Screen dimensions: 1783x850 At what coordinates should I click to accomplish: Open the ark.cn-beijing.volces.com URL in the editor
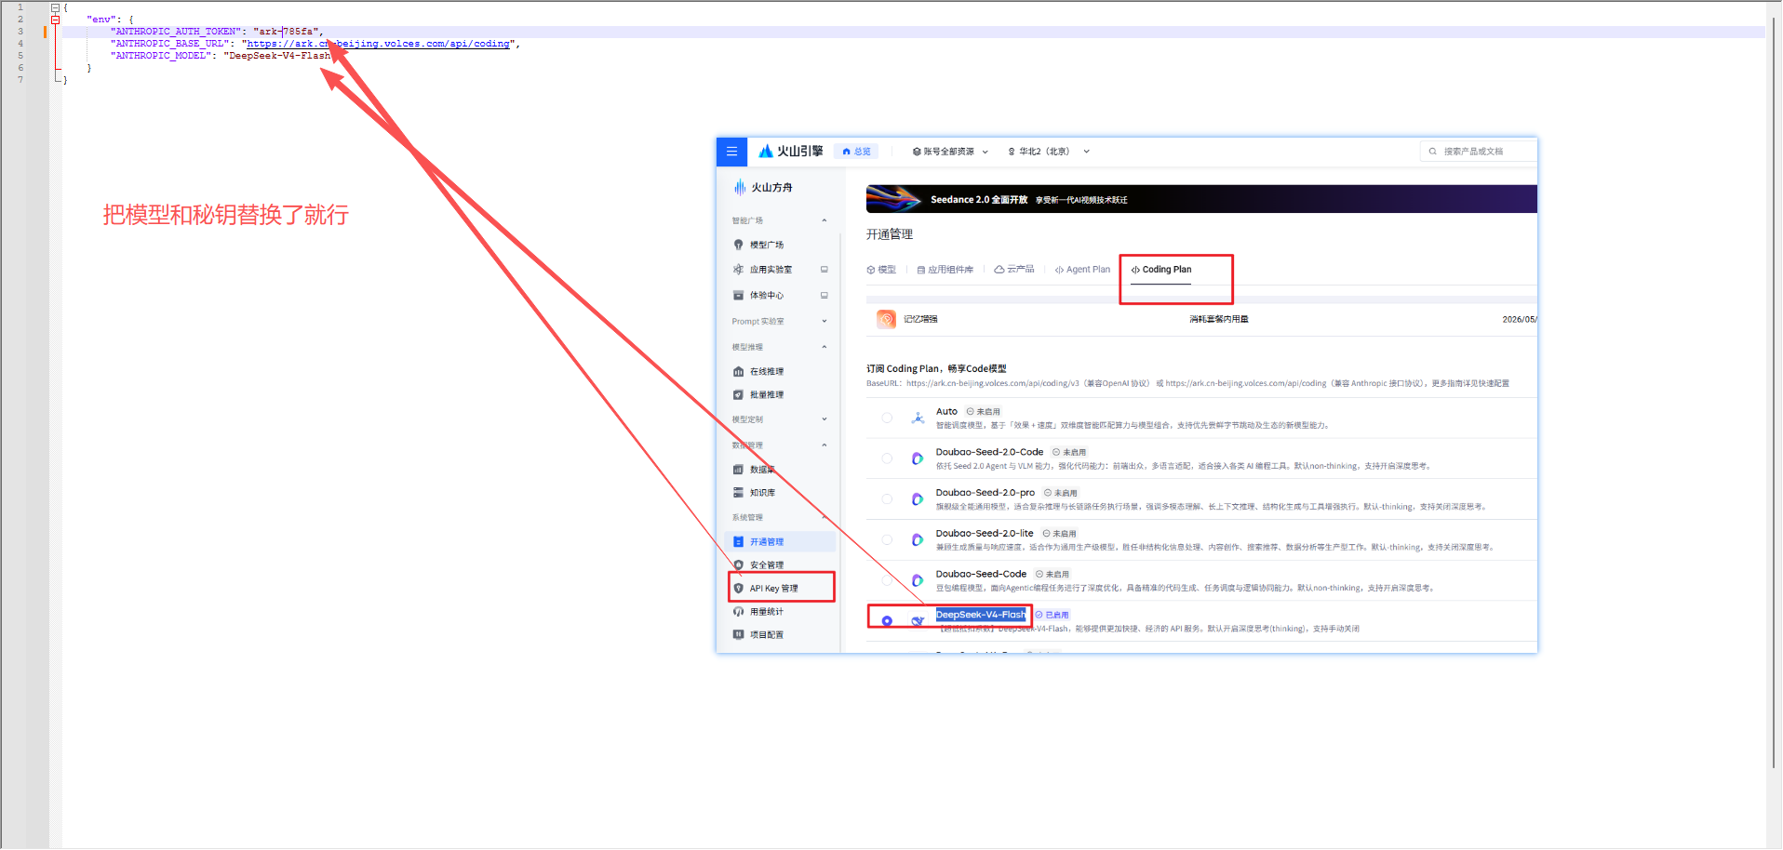click(x=379, y=44)
